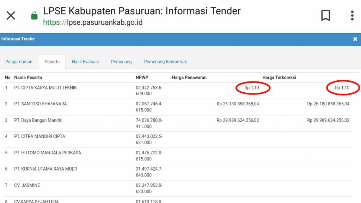Click the Harga Penawaran column header
The height and width of the screenshot is (203, 361).
[x=189, y=78]
